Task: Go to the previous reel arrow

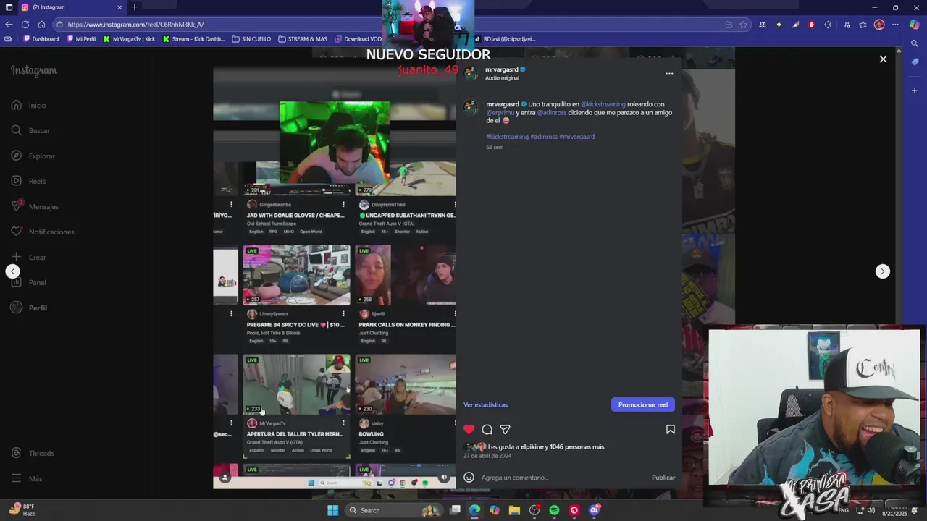Action: pos(12,271)
